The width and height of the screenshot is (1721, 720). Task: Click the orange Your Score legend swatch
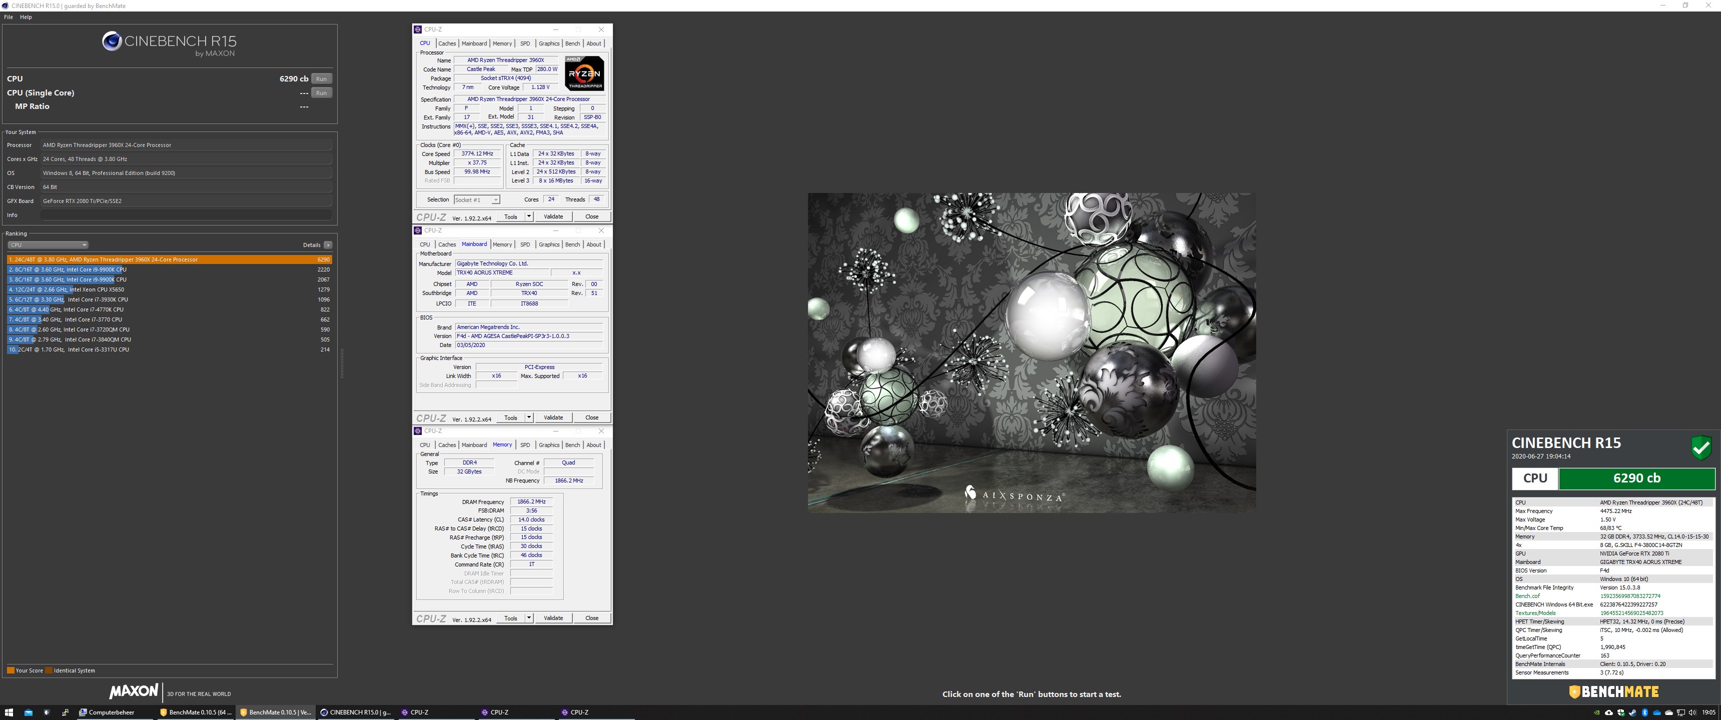11,670
